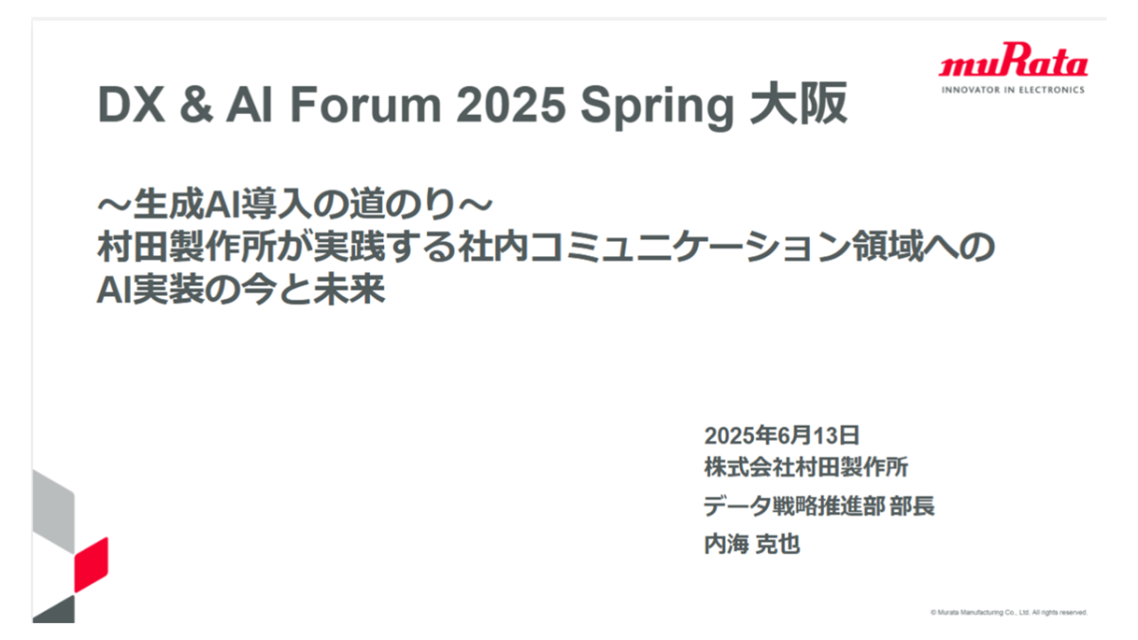The image size is (1138, 640).
Task: Click the red decorative shape at bottom-left
Action: pos(91,562)
